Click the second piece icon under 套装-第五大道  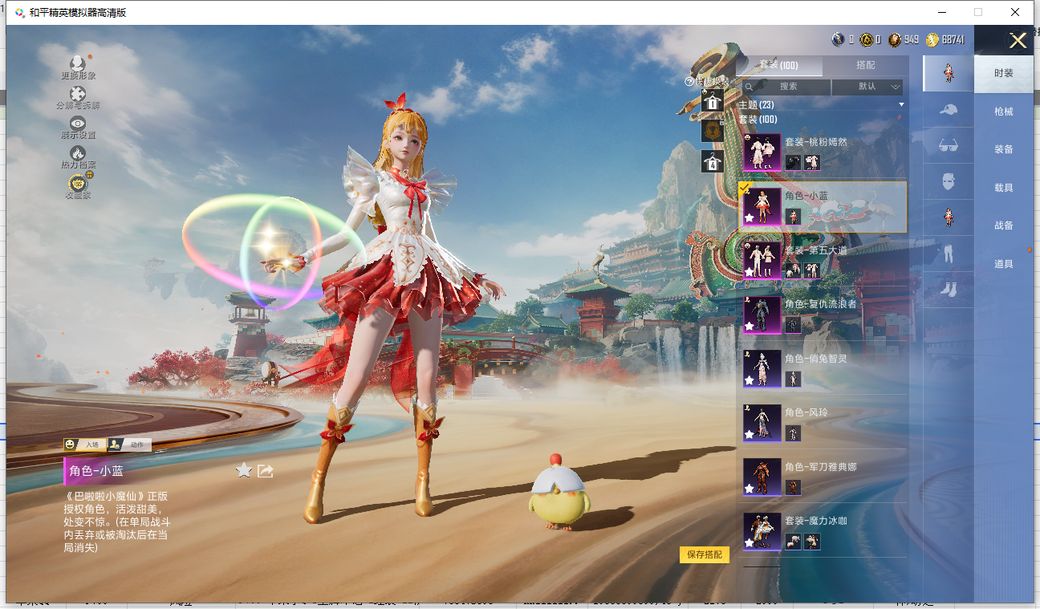point(812,270)
